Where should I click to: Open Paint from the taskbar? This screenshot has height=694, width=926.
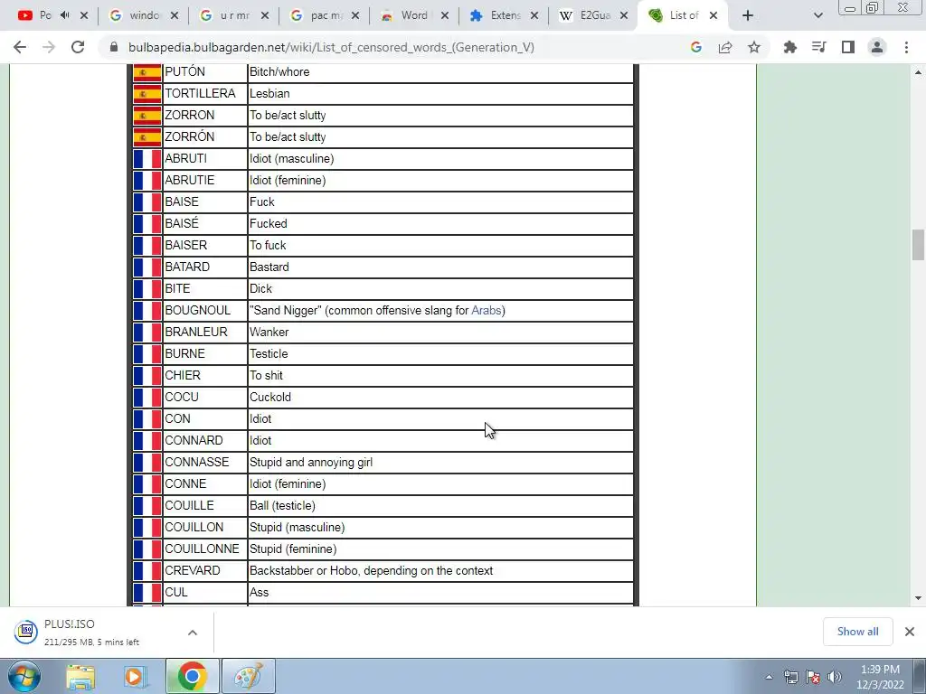click(x=249, y=676)
